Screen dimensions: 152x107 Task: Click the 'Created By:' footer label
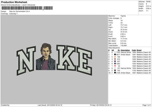(x=5, y=105)
